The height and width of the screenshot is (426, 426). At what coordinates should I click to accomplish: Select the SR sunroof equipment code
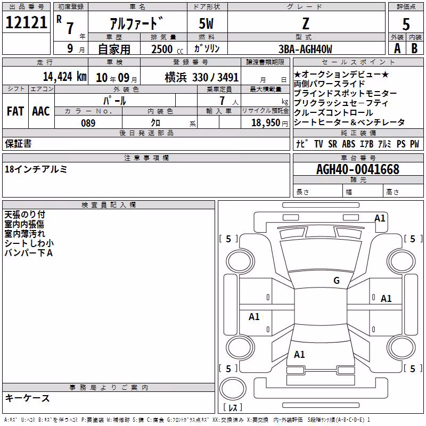pyautogui.click(x=332, y=144)
